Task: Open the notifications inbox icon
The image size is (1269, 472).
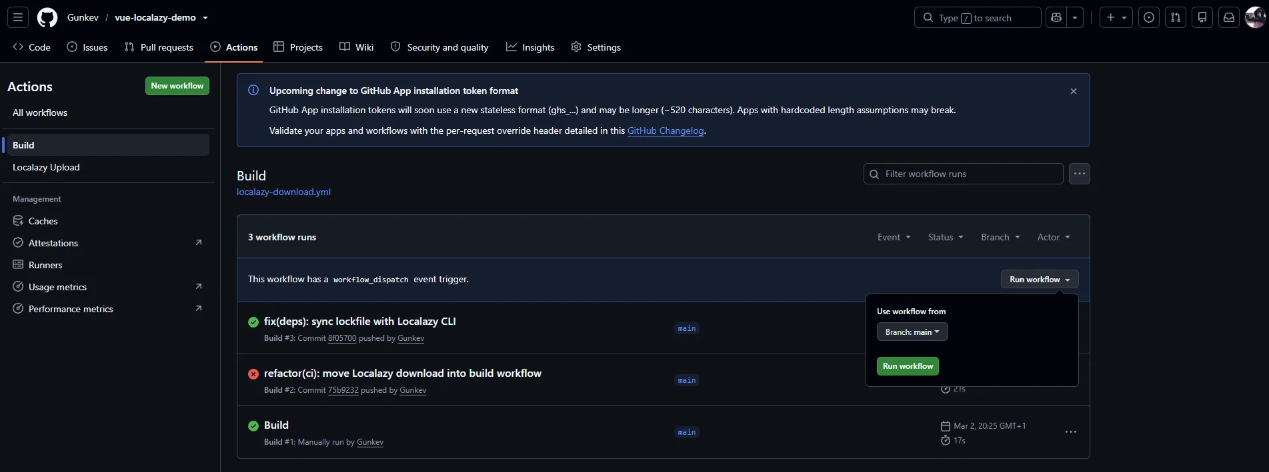Action: (1229, 17)
